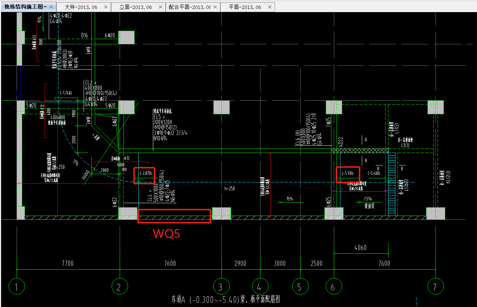The width and height of the screenshot is (477, 307).
Task: Select axis bubble number 2
Action: coord(119,287)
